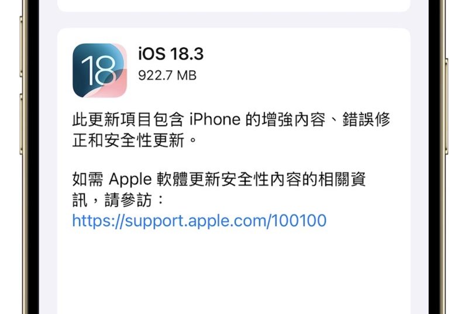Tap the 錯誤修 text ending the first line
The width and height of the screenshot is (468, 314).
366,119
